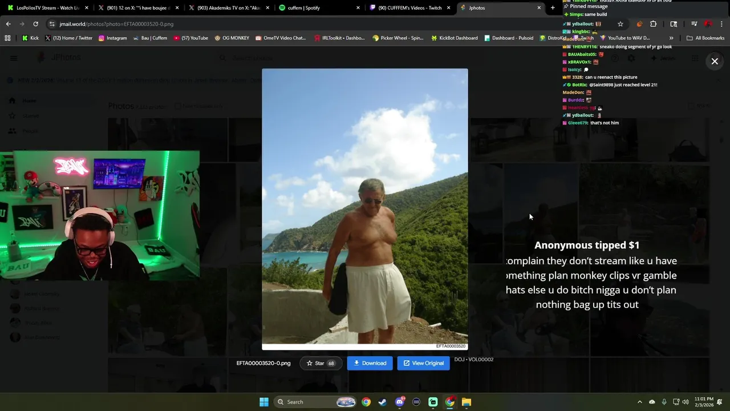This screenshot has width=730, height=411.
Task: Open the (57) YouTube bookmark
Action: pyautogui.click(x=191, y=38)
